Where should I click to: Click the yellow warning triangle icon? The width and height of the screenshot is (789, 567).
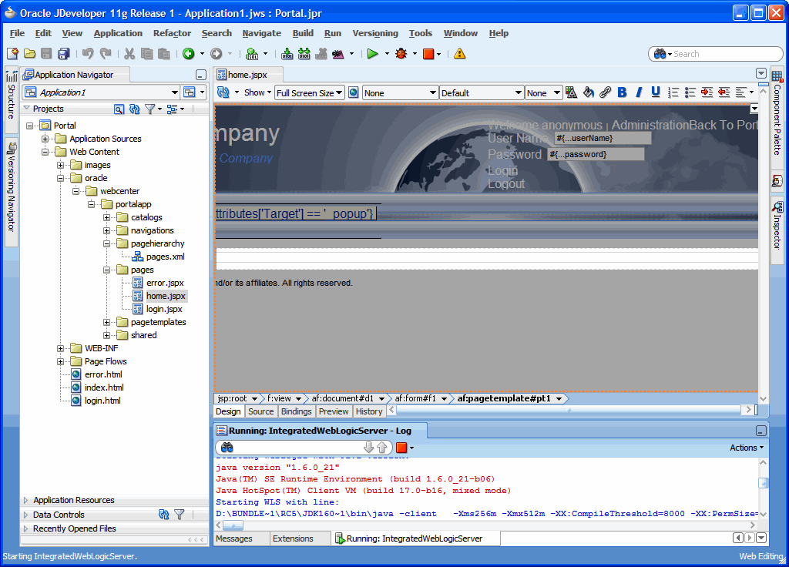tap(459, 54)
